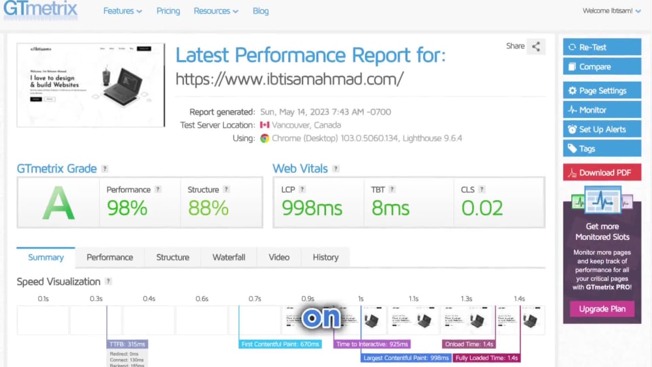Click the 88% Structure score
The width and height of the screenshot is (652, 367).
tap(208, 208)
